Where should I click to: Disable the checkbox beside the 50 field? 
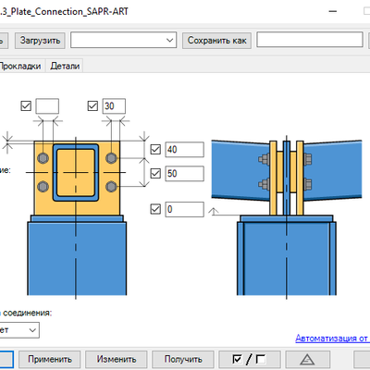click(x=155, y=173)
